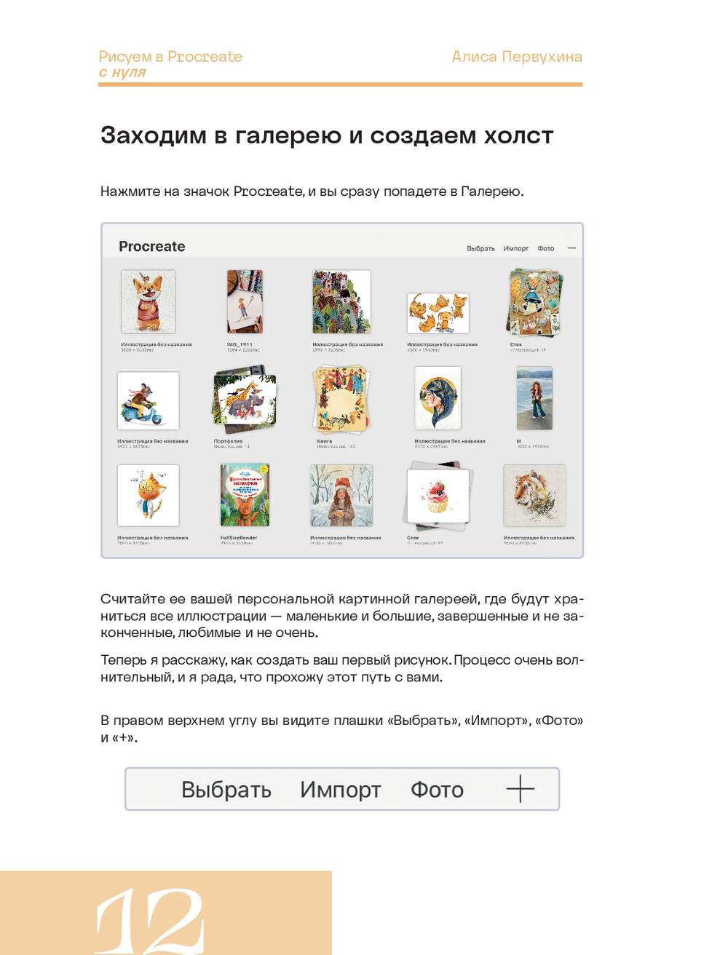Open the dog on blue scooter illustration
The width and height of the screenshot is (728, 955).
point(149,400)
